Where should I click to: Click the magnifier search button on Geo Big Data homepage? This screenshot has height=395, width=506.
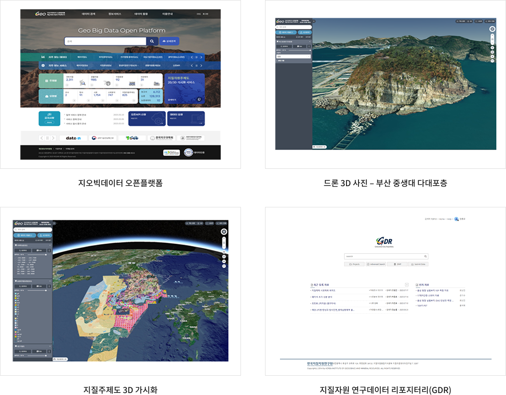pos(152,41)
